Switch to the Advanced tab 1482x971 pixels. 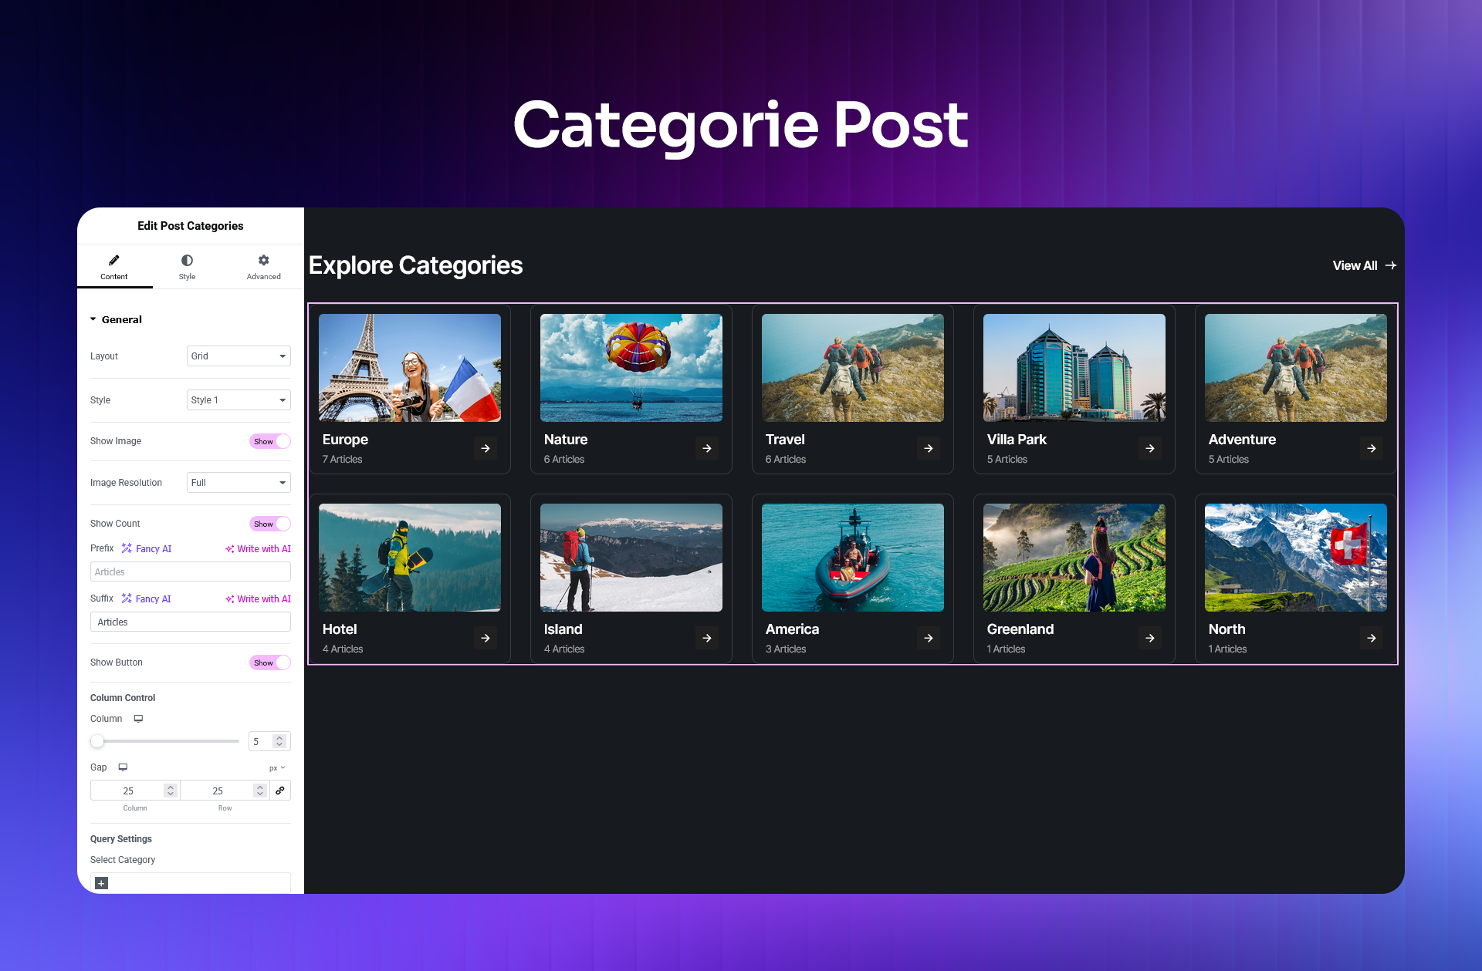tap(263, 267)
